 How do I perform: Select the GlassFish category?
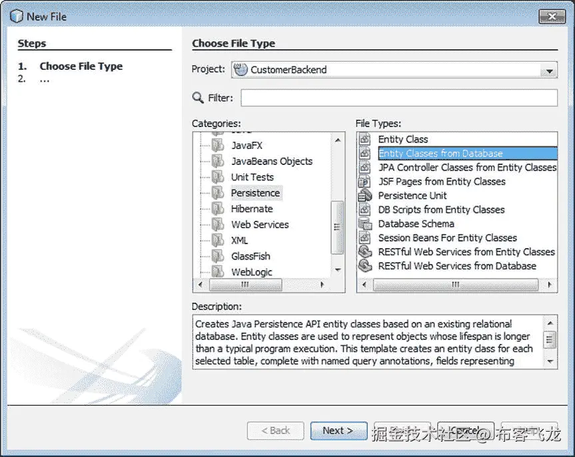(x=251, y=256)
